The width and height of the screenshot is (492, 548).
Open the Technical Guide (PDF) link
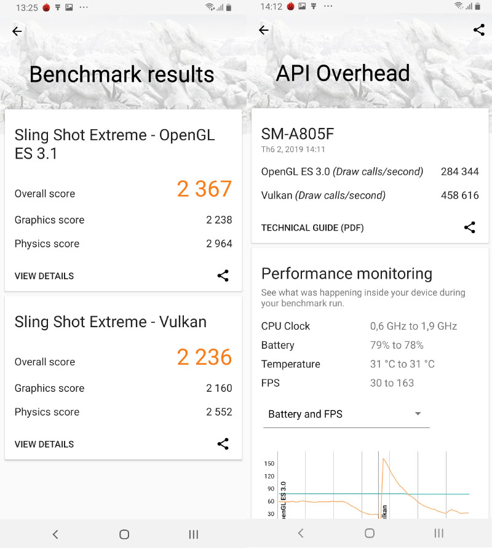312,228
